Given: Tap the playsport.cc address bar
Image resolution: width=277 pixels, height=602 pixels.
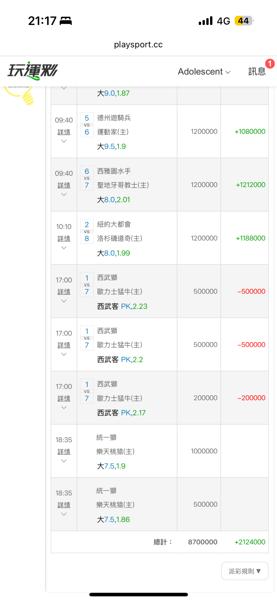Looking at the screenshot, I should [138, 44].
